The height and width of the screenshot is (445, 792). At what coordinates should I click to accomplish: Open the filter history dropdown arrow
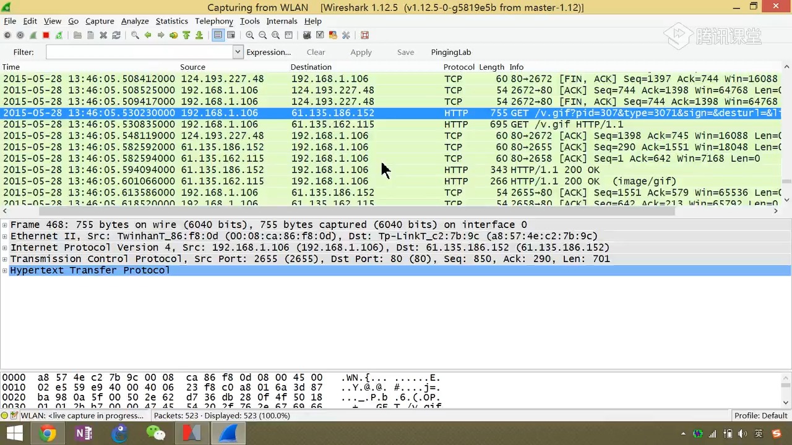[238, 52]
